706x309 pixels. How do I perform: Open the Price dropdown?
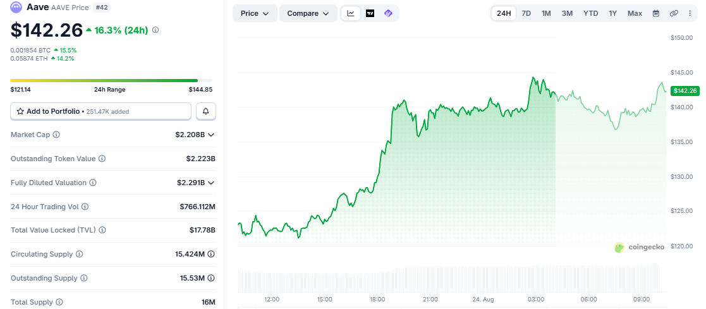click(255, 13)
